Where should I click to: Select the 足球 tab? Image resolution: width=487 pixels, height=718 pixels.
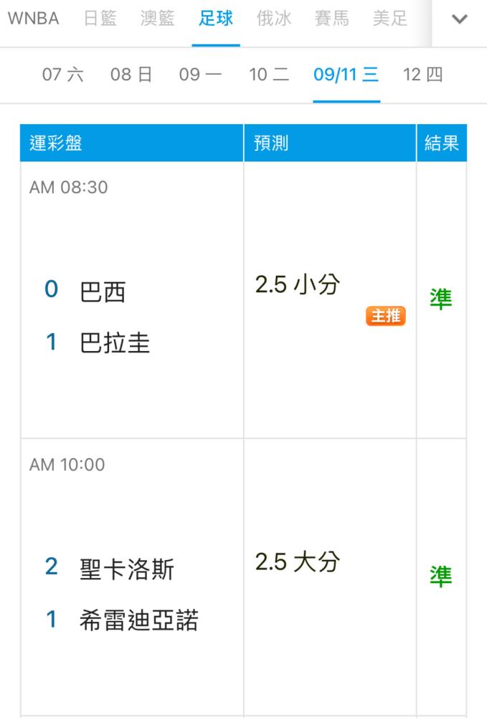(216, 19)
